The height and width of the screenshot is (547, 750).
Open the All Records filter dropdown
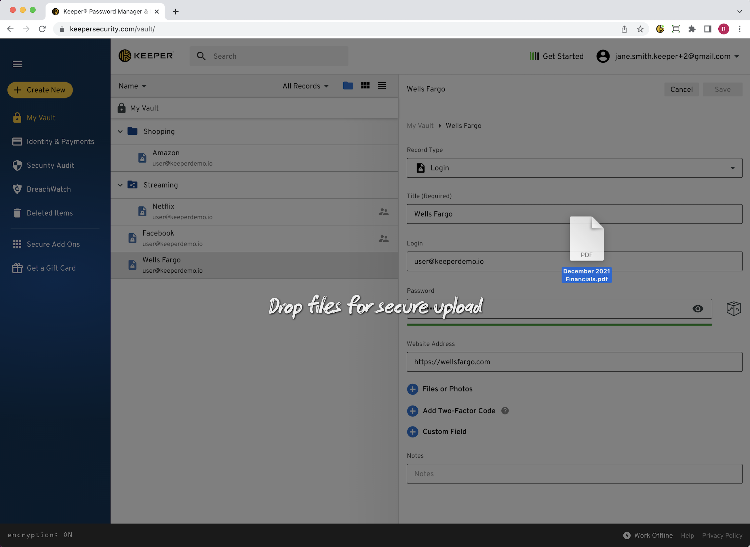click(305, 86)
